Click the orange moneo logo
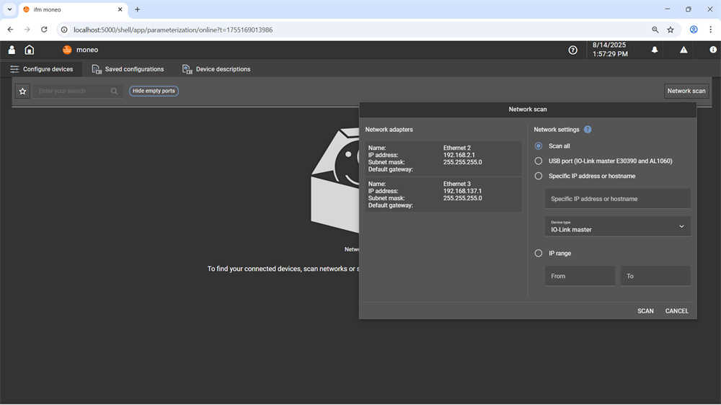This screenshot has height=405, width=721. [x=67, y=50]
